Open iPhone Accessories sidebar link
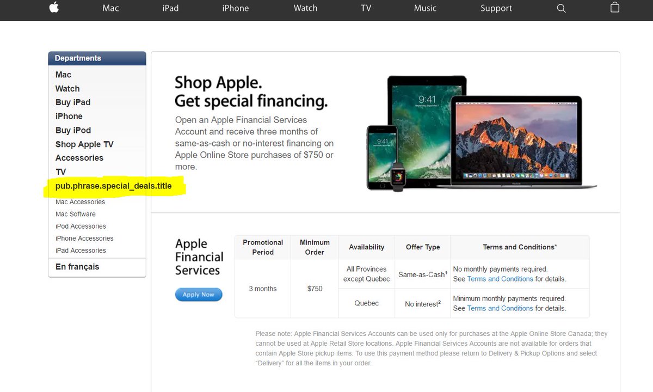The height and width of the screenshot is (392, 653). pyautogui.click(x=84, y=238)
